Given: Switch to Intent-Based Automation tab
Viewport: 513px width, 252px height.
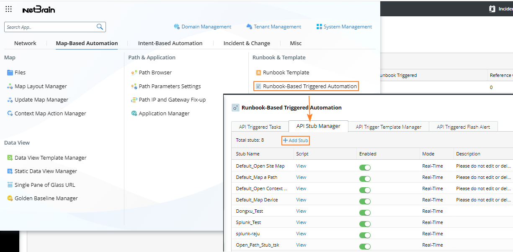Looking at the screenshot, I should (170, 43).
